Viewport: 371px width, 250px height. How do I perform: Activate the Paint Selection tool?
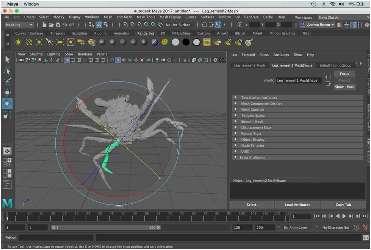pyautogui.click(x=7, y=81)
